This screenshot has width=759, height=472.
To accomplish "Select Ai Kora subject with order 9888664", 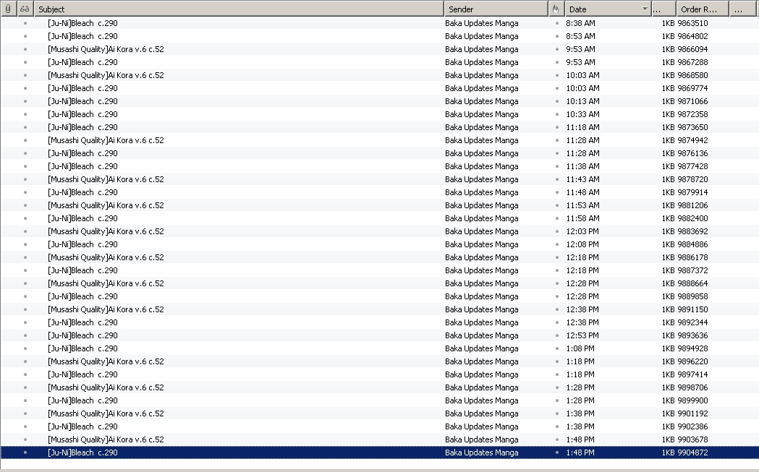I will [106, 283].
